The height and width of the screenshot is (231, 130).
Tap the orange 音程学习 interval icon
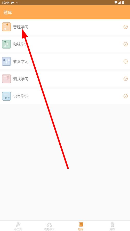pyautogui.click(x=6, y=27)
